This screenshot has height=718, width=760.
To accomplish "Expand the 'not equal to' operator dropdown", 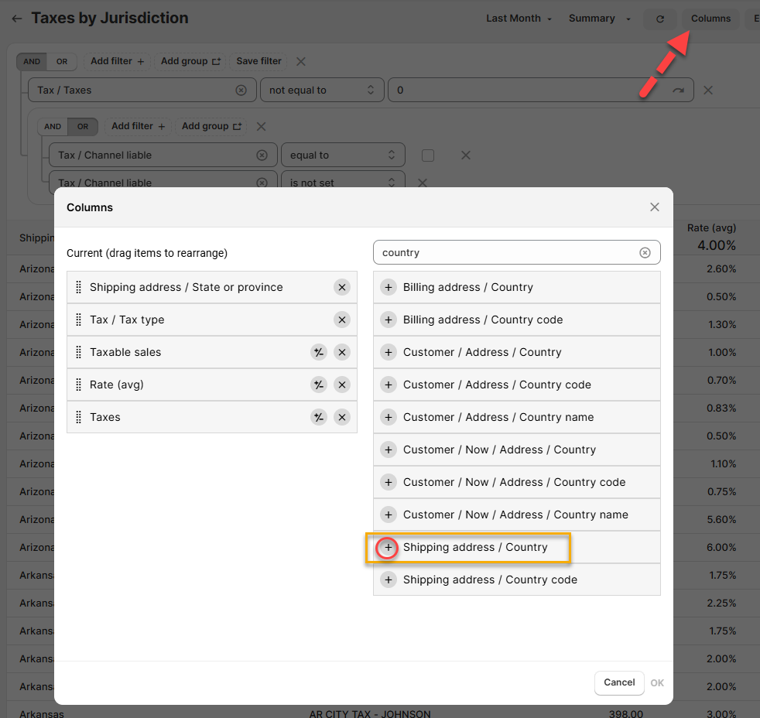I will tap(322, 91).
